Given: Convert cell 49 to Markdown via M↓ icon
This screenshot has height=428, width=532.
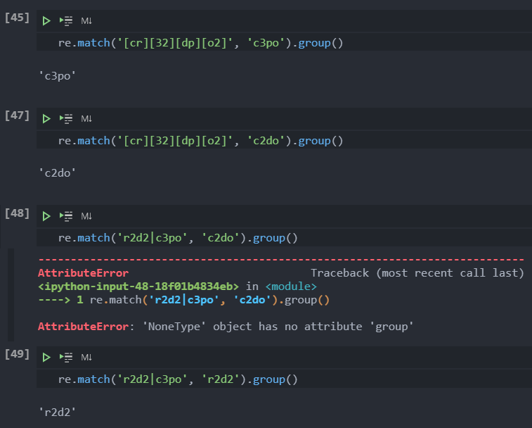Looking at the screenshot, I should coord(86,358).
